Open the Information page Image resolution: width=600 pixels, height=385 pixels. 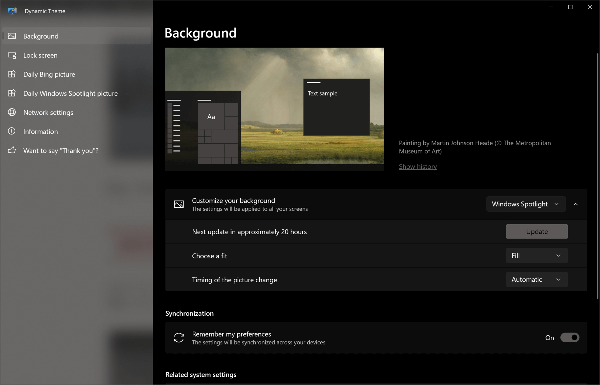(x=77, y=131)
